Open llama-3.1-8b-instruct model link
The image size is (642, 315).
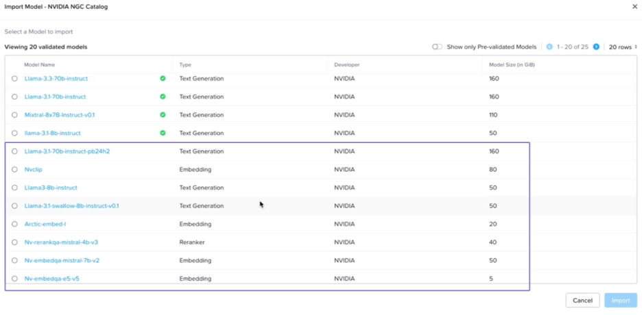tap(52, 134)
